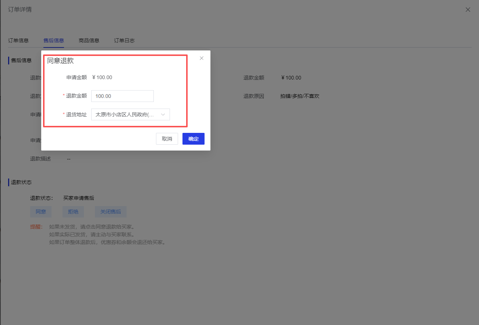Switch to the 订单信息 tab
The height and width of the screenshot is (325, 479).
(x=18, y=40)
